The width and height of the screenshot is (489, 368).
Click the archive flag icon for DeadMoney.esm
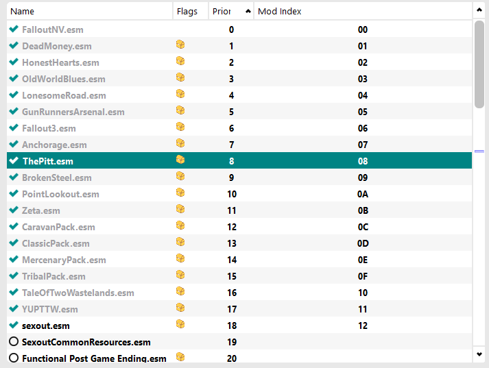(x=180, y=45)
